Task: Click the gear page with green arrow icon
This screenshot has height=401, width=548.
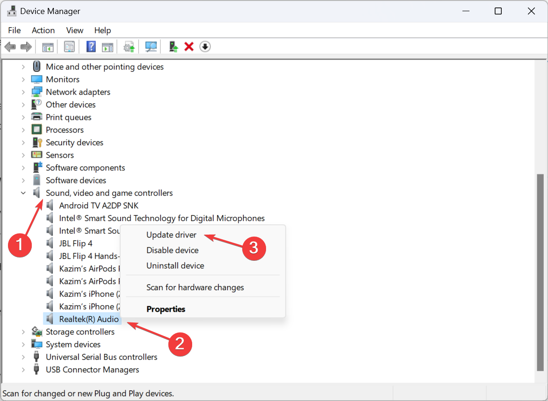Action: (130, 47)
